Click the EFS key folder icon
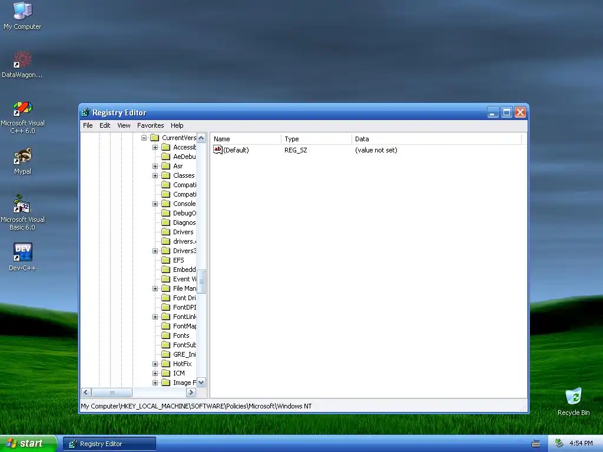The image size is (603, 452). point(165,260)
